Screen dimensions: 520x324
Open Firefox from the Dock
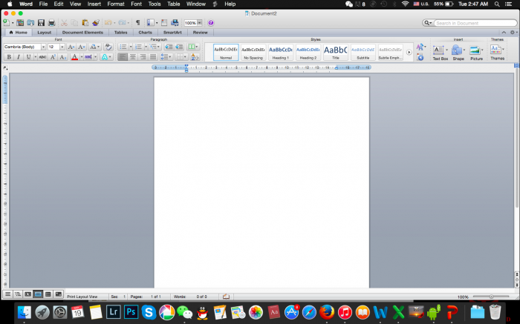tap(327, 311)
